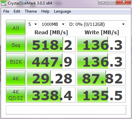This screenshot has width=132, height=119.
Task: Run all benchmarks with All button
Action: (16, 27)
